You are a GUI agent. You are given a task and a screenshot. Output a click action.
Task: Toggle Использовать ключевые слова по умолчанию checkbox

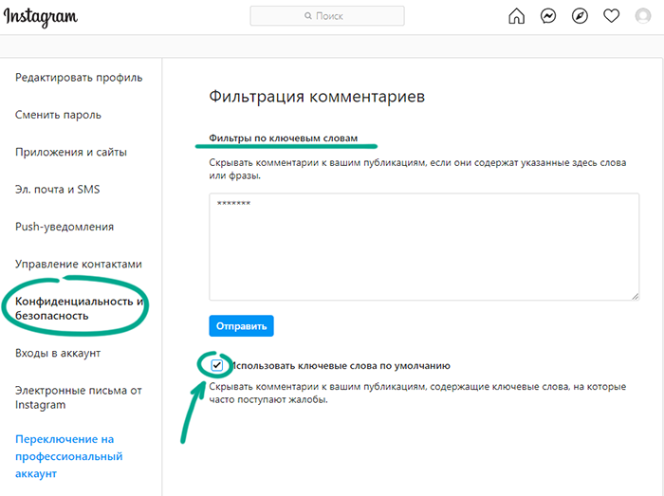click(x=217, y=365)
